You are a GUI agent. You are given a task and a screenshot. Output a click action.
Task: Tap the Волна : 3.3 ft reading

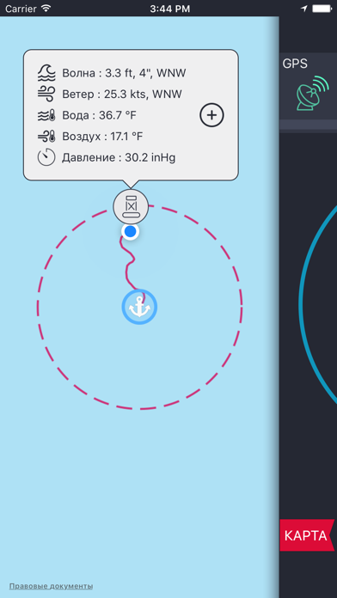(124, 73)
